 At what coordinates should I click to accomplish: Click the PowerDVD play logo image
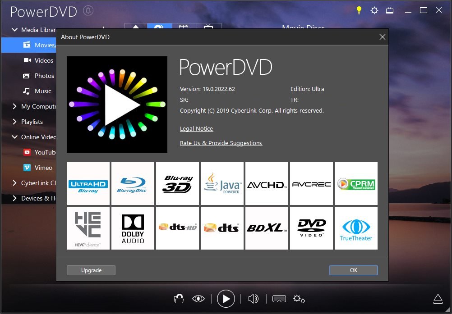click(x=117, y=105)
